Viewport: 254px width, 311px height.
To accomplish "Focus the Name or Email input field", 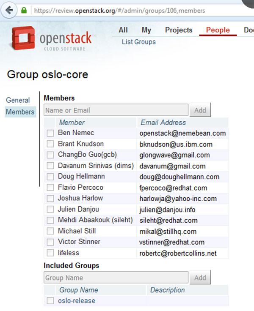I will point(116,110).
